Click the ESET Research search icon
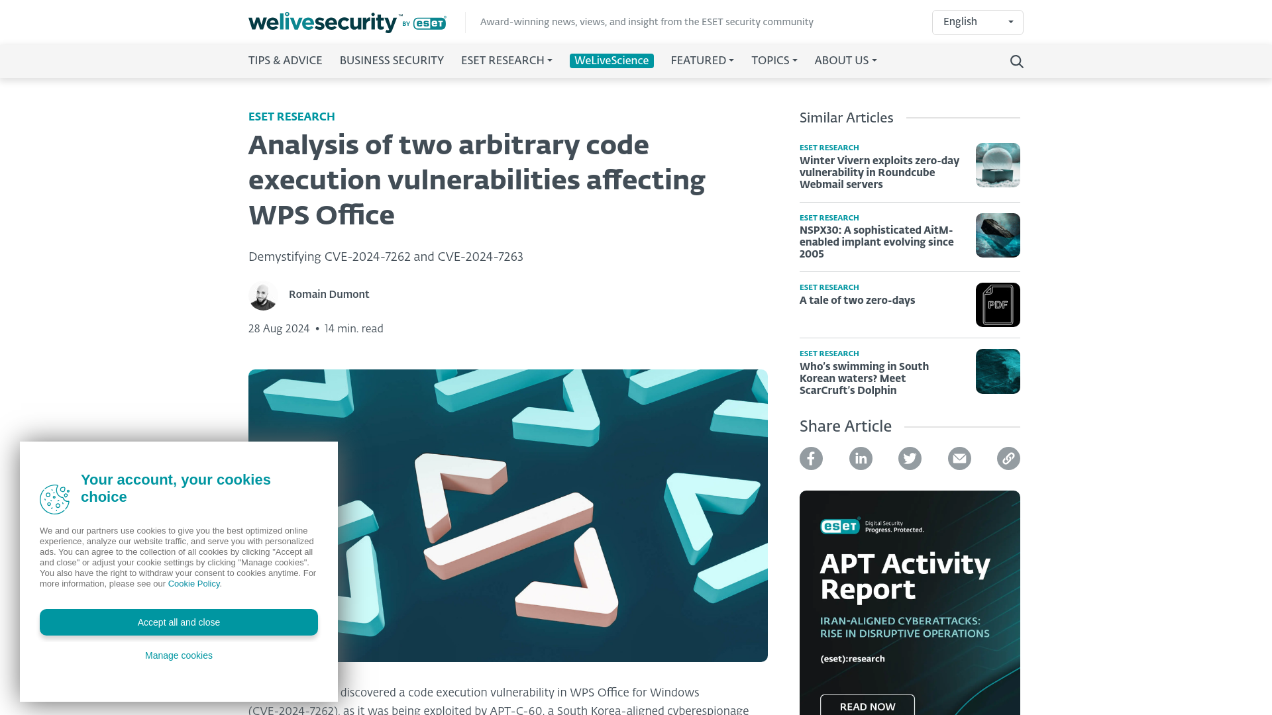Image resolution: width=1272 pixels, height=715 pixels. click(x=1016, y=60)
